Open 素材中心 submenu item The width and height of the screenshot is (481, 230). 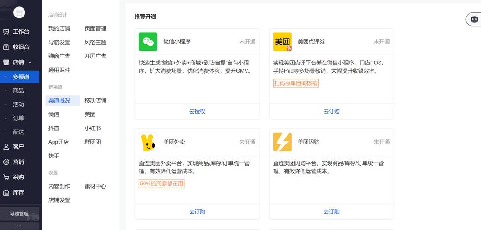(96, 186)
